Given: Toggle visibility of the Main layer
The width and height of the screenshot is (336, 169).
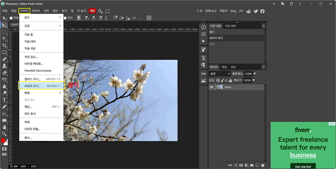Looking at the screenshot, I should tap(212, 87).
